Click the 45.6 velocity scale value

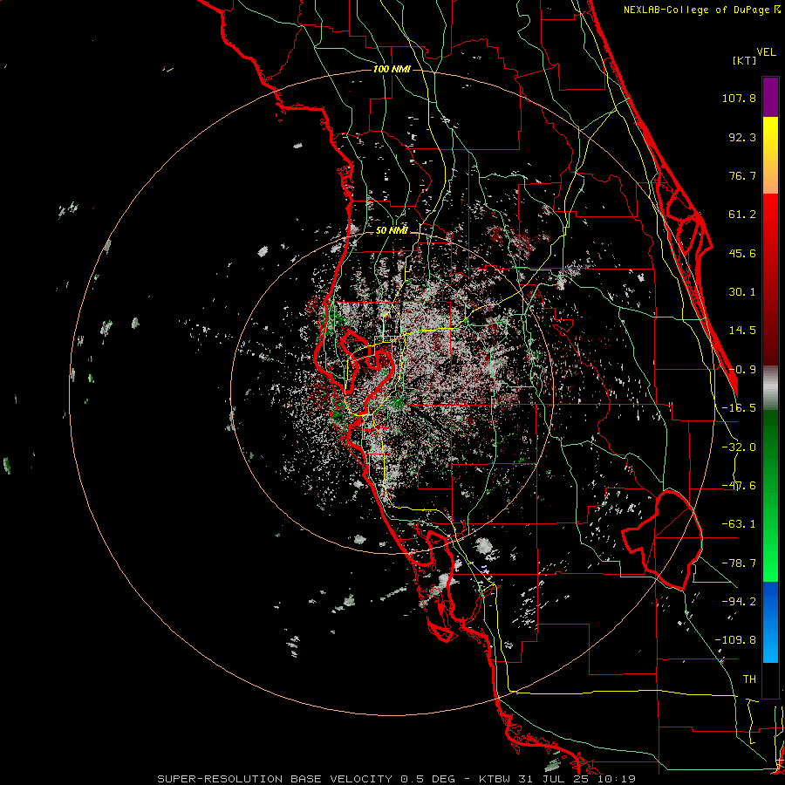click(x=742, y=253)
